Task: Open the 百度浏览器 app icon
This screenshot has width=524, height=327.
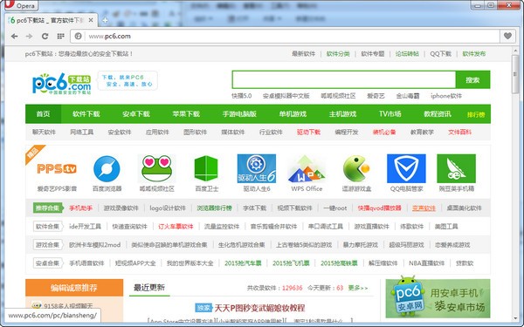Action: [x=107, y=169]
